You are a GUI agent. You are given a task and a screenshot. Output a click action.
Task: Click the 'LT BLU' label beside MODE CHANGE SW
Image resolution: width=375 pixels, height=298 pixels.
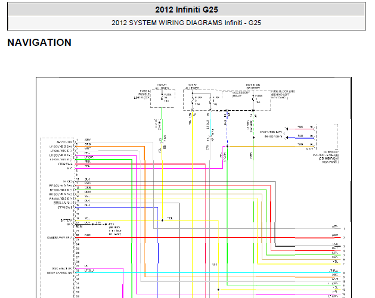click(x=89, y=271)
